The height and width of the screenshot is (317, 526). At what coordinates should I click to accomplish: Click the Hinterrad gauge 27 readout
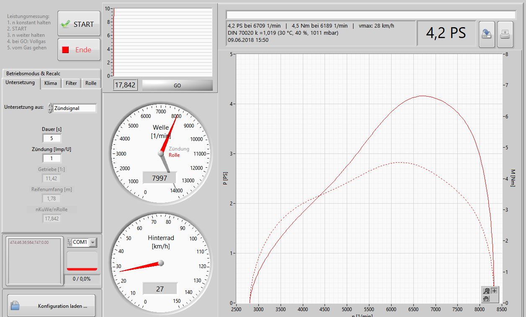click(x=160, y=289)
